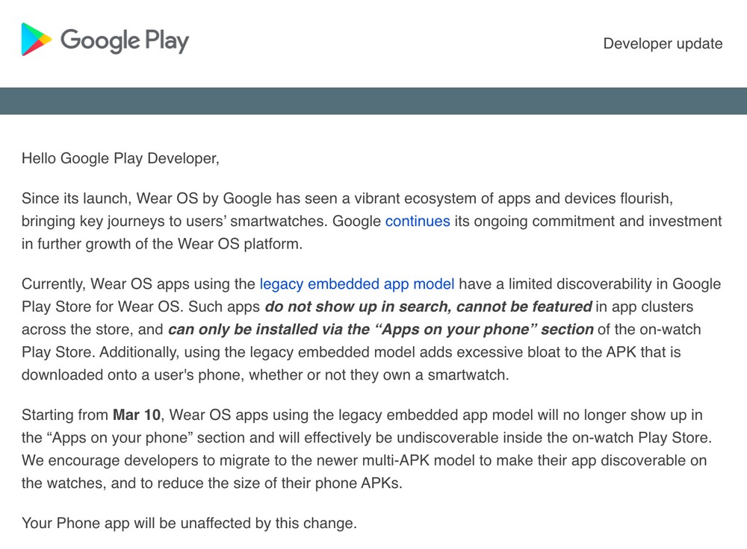
Task: Click the line beginning 'Play Store. Additionally, using the legacy'
Action: point(351,353)
